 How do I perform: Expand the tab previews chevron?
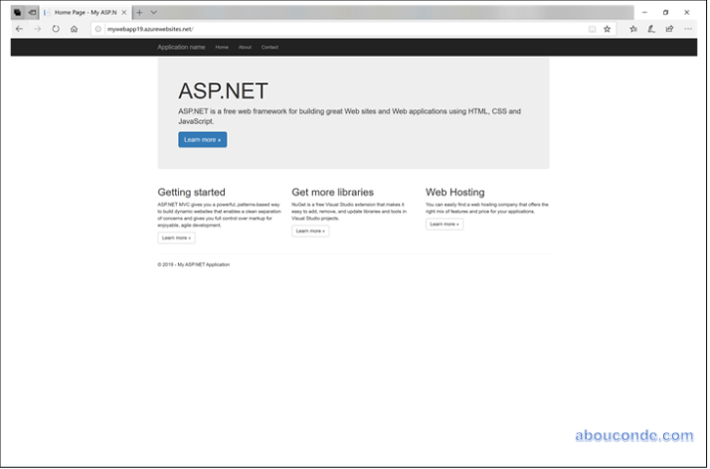[153, 12]
